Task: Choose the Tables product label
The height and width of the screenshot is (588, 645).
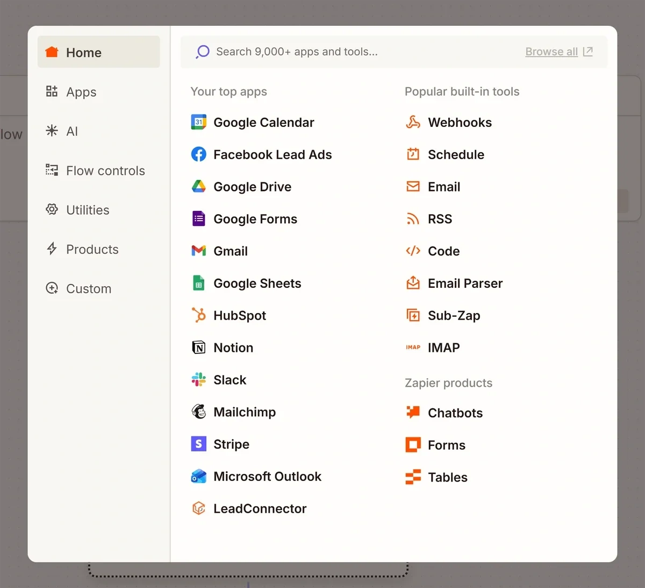Action: [x=447, y=477]
